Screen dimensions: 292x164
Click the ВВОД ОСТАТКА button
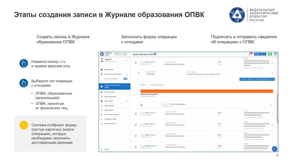point(269,79)
